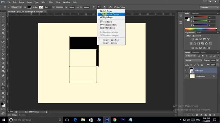Screen dimensions: 220x123
Task: Select the Crop tool
Action: [x=3, y=33]
